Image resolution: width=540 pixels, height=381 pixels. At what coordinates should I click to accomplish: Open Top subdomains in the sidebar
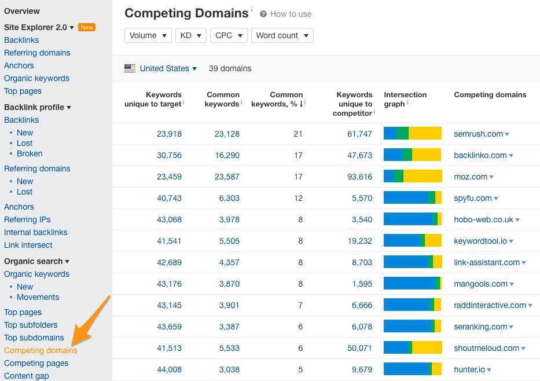click(x=34, y=338)
